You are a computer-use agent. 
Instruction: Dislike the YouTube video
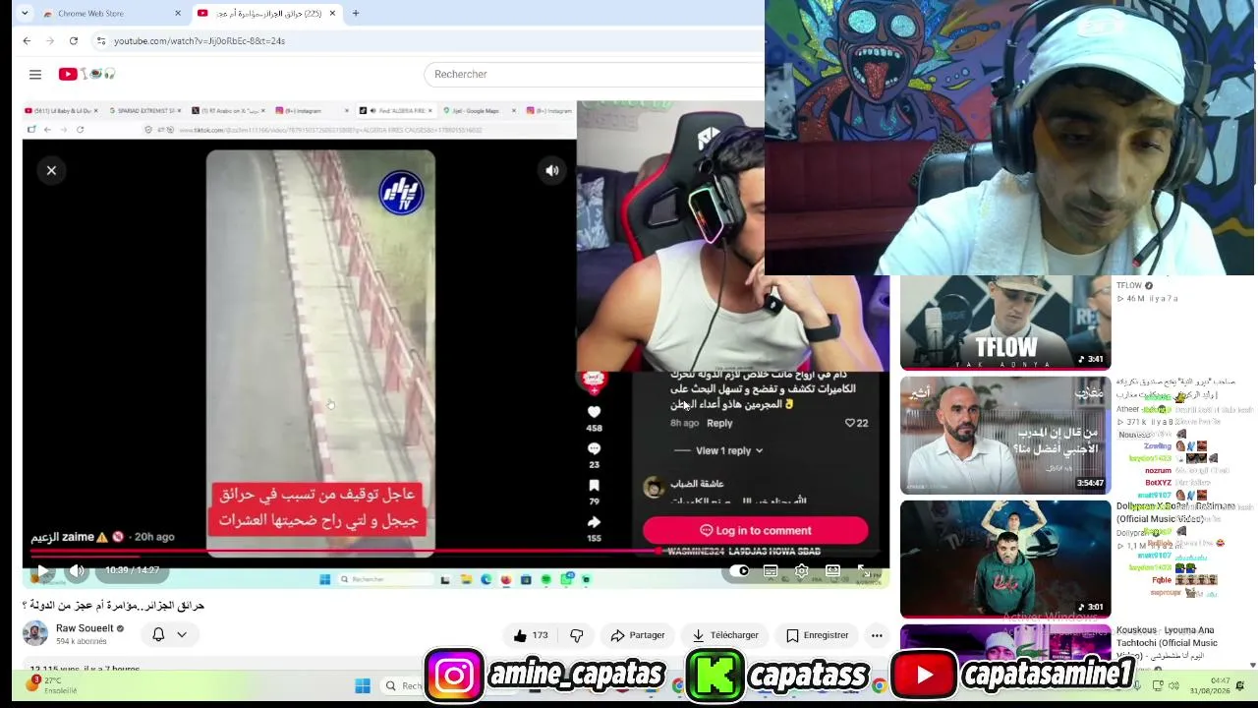tap(577, 635)
